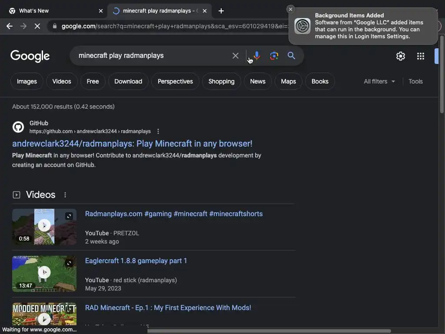Close the minecraft play radmanplays tab

click(205, 11)
